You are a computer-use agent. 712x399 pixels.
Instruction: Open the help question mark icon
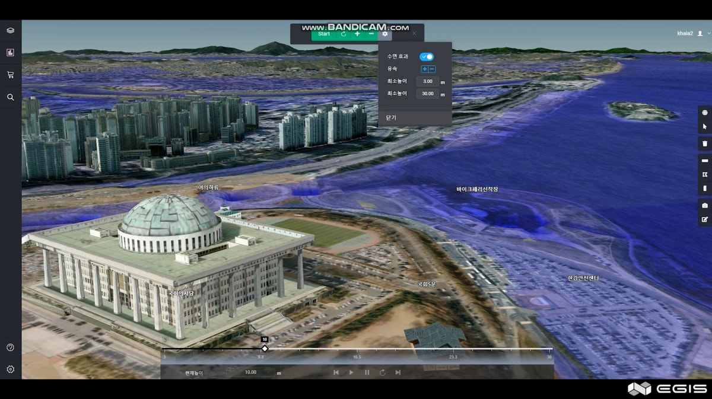[10, 347]
